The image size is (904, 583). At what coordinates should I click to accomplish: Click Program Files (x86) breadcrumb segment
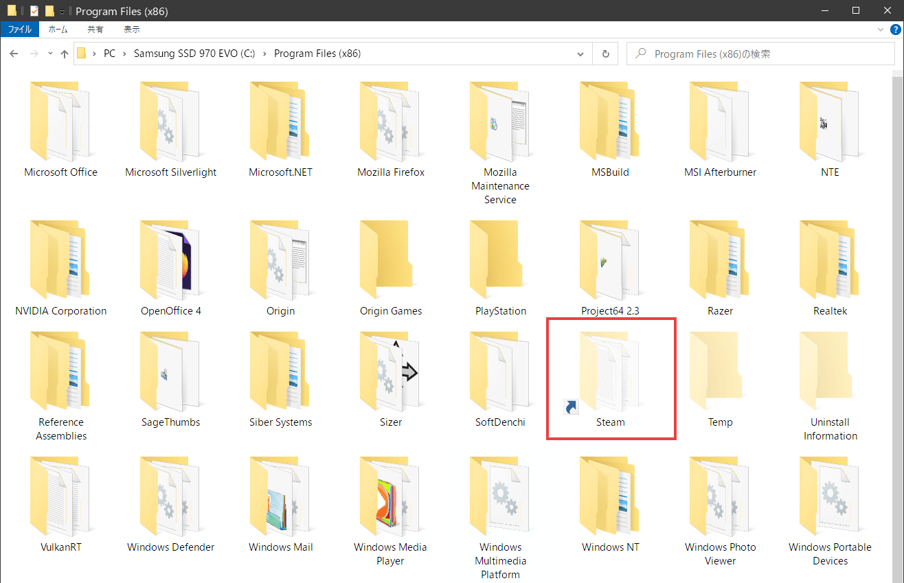pos(317,54)
